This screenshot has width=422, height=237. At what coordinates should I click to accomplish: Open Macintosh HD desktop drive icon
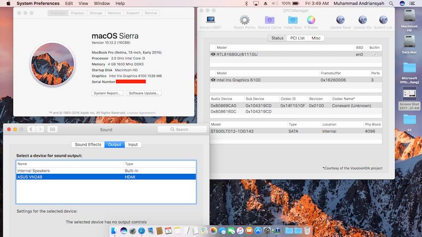pos(409,16)
